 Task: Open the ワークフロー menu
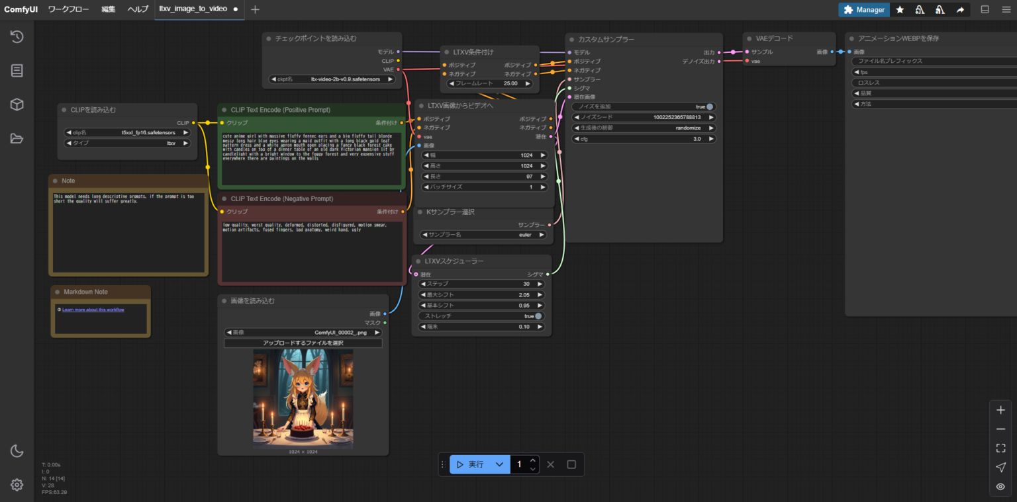70,9
